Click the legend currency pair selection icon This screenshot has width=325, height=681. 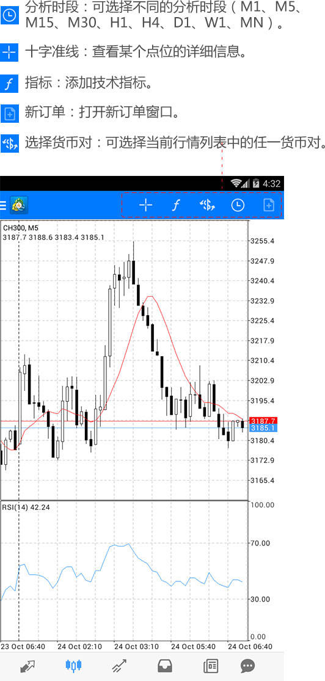(9, 143)
